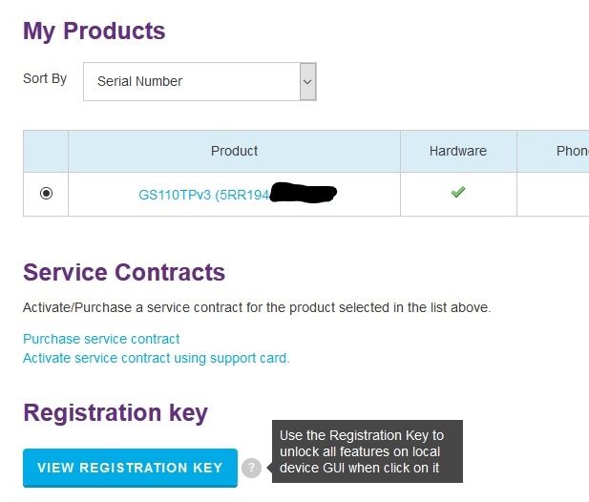589x502 pixels.
Task: Click the green Hardware checkmark icon
Action: [458, 193]
